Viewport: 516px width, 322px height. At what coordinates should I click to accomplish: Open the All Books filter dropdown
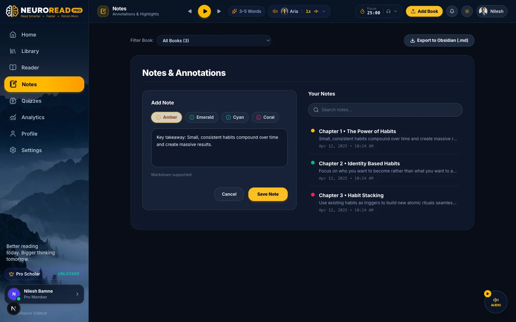coord(214,40)
